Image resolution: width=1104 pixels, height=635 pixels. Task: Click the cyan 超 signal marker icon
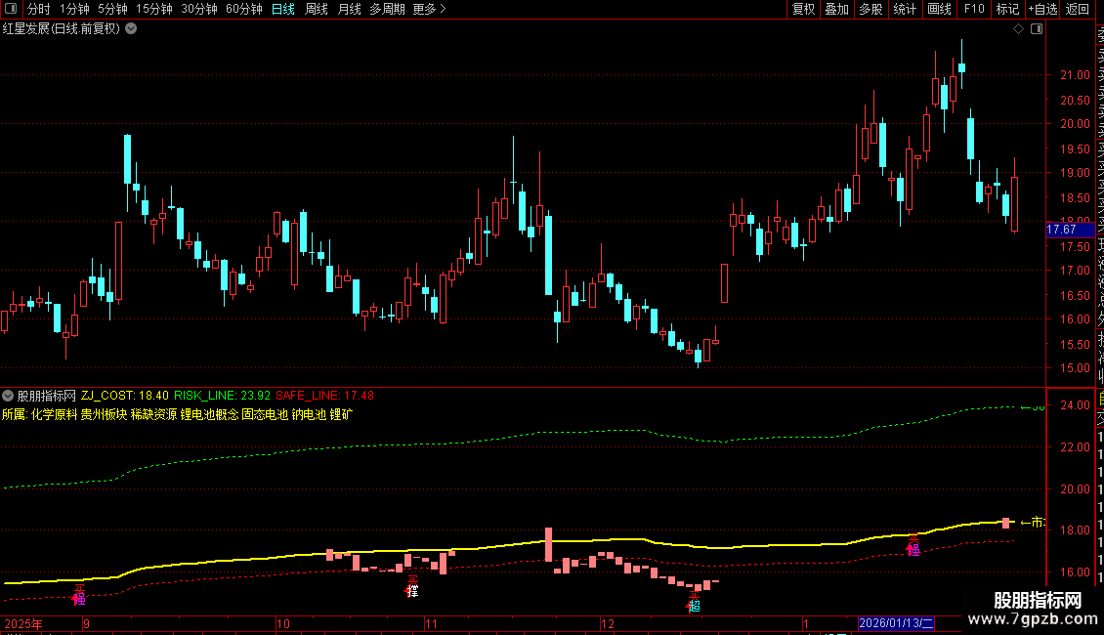pyautogui.click(x=695, y=603)
